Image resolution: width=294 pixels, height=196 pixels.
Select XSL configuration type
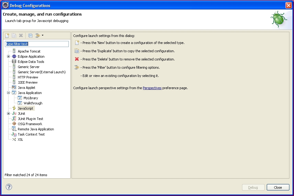(x=20, y=140)
